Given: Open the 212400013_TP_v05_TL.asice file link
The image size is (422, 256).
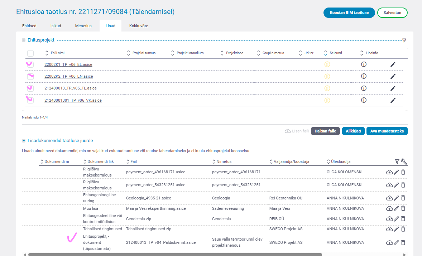Looking at the screenshot, I should click(70, 88).
